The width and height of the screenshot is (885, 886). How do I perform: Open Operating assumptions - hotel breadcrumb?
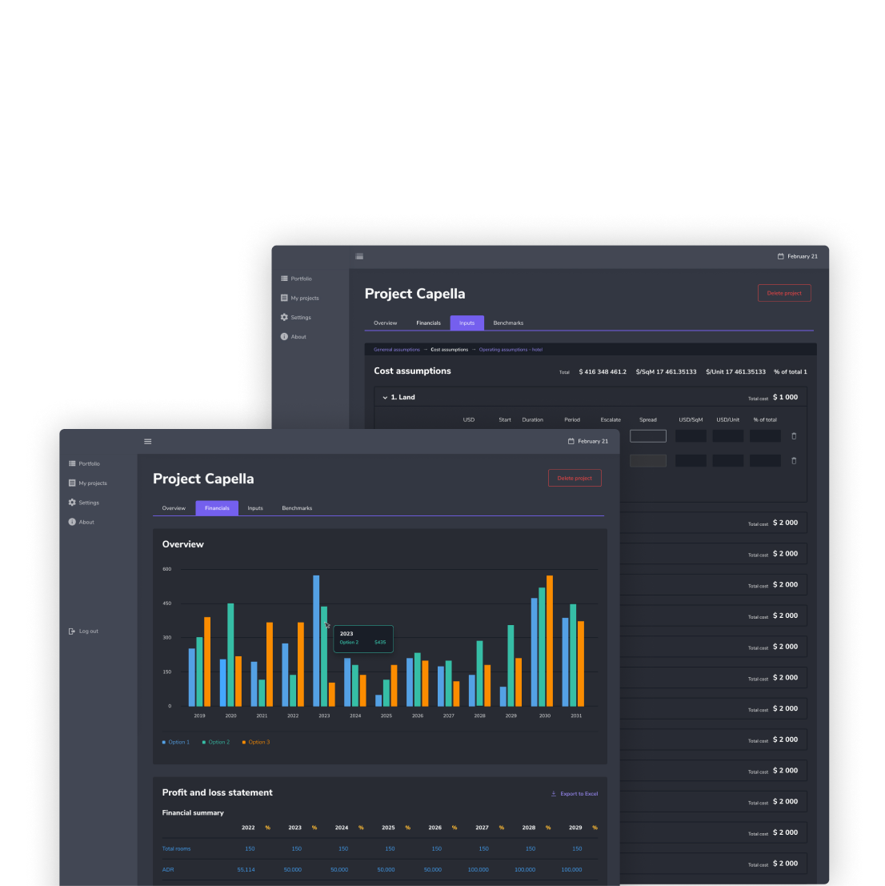click(x=511, y=350)
